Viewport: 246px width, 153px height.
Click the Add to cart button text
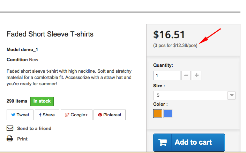(x=193, y=142)
